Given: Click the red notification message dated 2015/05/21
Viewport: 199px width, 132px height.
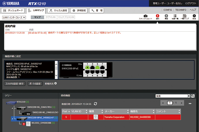Looking at the screenshot, I should tap(63, 33).
